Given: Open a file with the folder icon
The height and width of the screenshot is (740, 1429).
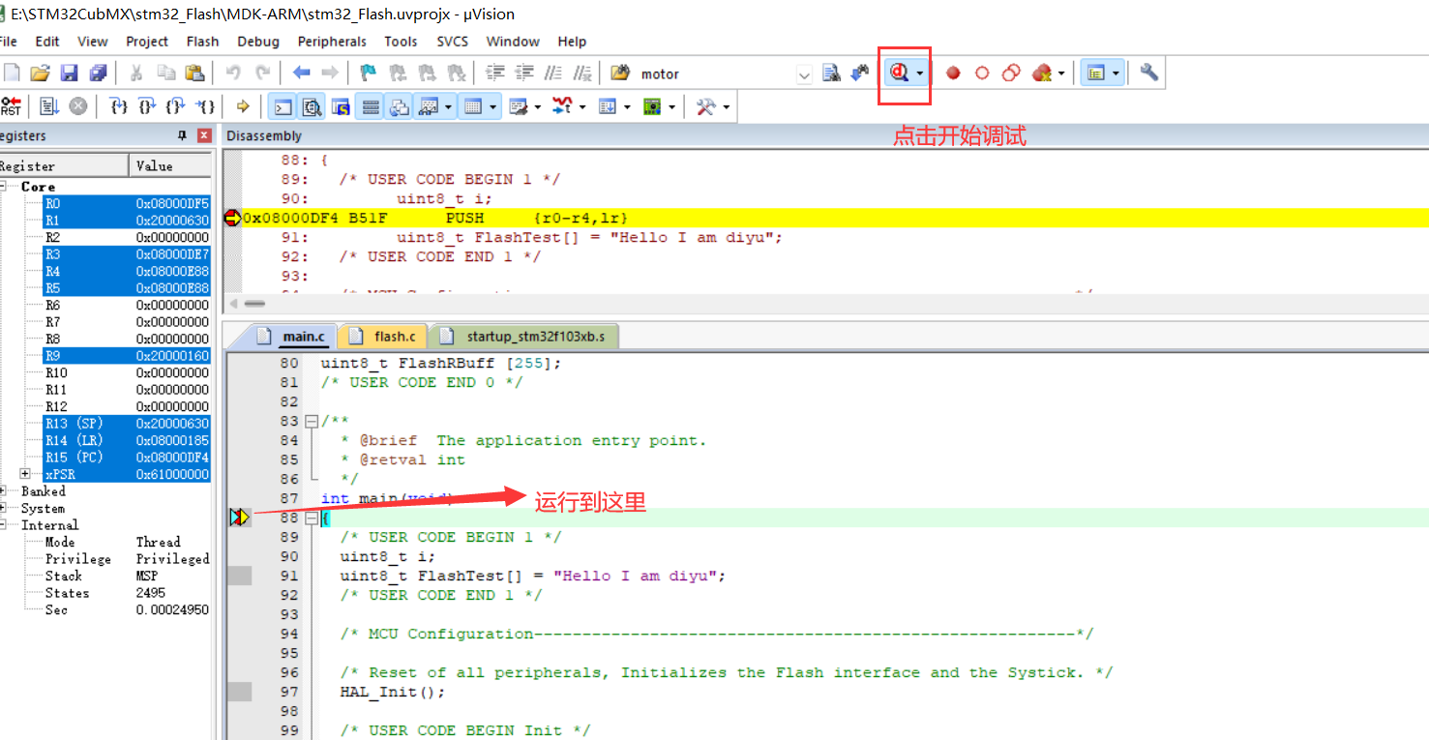Looking at the screenshot, I should 40,73.
